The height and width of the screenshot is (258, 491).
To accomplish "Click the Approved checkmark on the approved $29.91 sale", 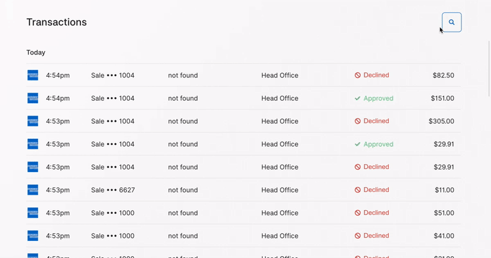I will (357, 144).
